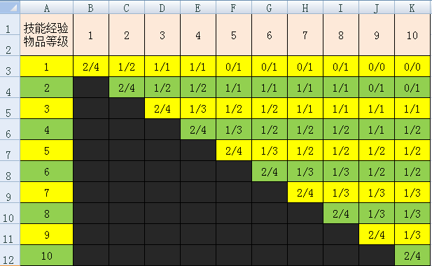
Task: Select item level 5 cell in column A
Action: pyautogui.click(x=47, y=150)
